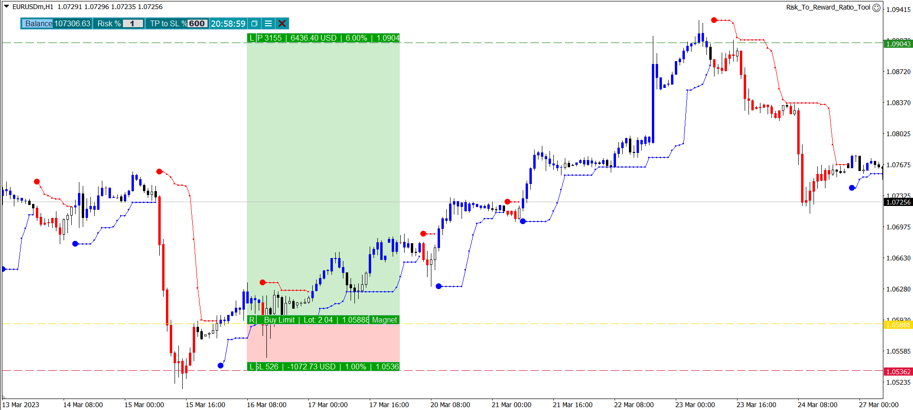This screenshot has width=913, height=410.
Task: Edit the Risk % input field
Action: [133, 23]
